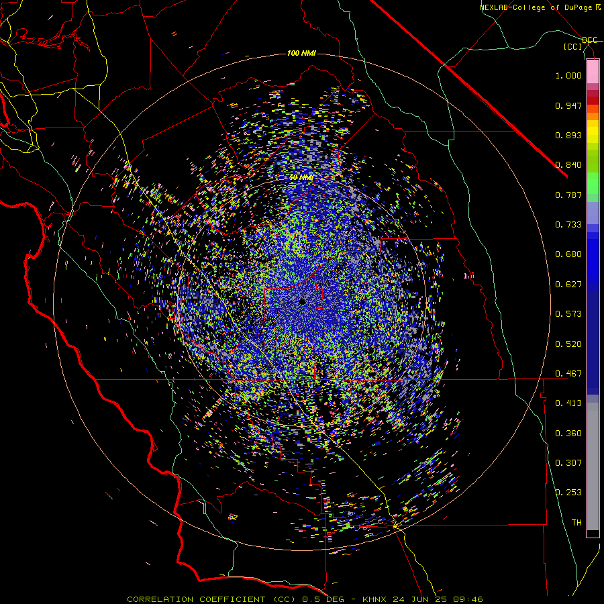
Task: Click the black radar site dot at center
Action: [x=303, y=301]
